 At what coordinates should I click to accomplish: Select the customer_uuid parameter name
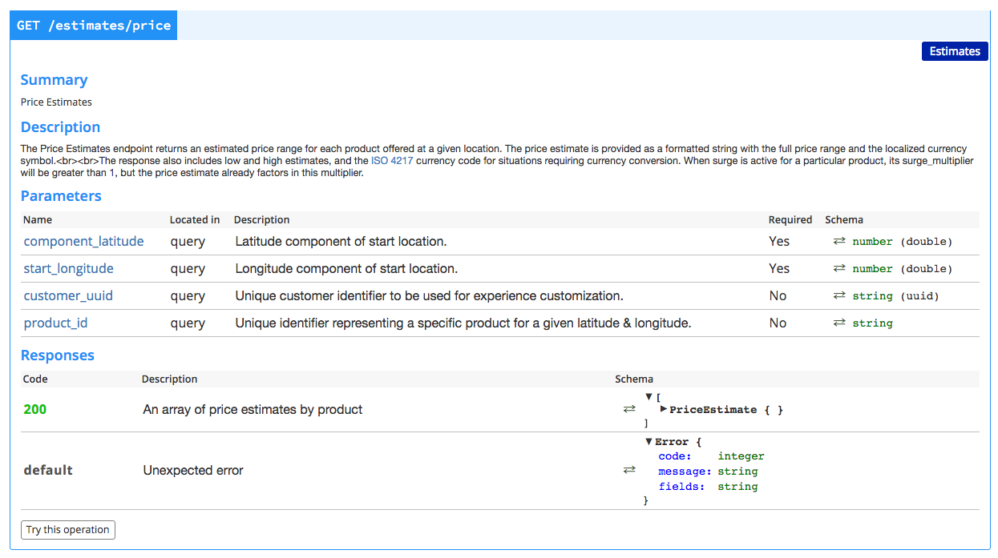click(68, 295)
